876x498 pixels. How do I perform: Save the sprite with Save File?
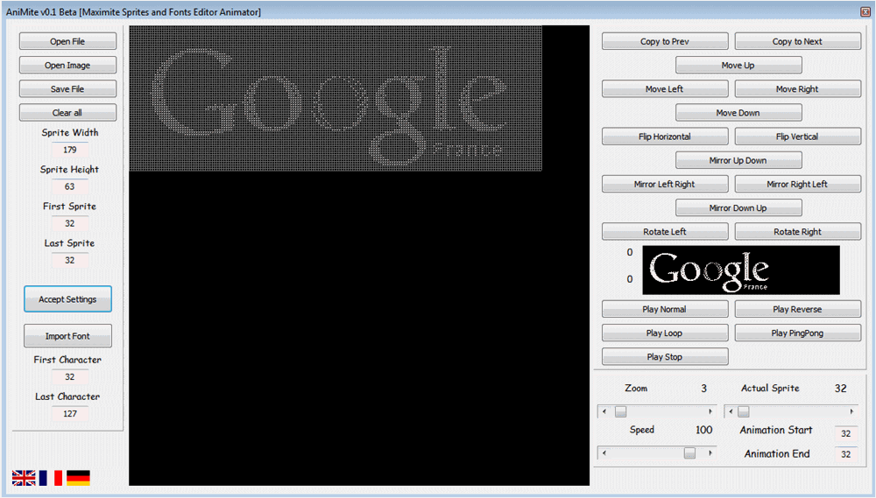[67, 89]
